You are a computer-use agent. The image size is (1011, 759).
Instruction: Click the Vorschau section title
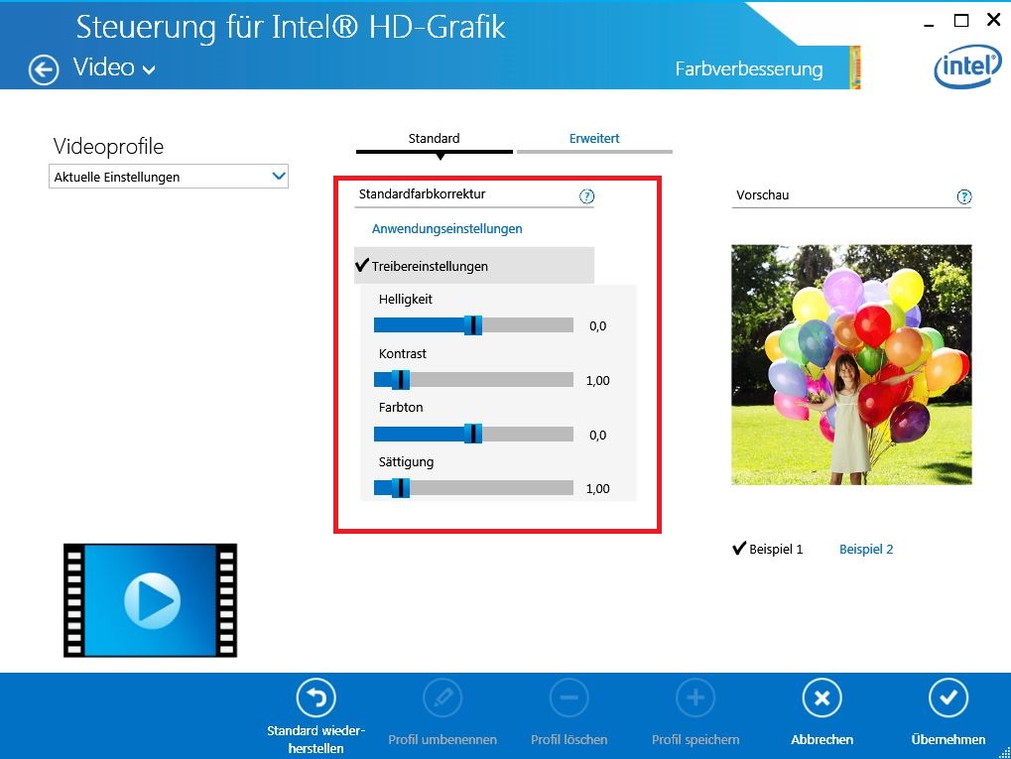point(763,194)
